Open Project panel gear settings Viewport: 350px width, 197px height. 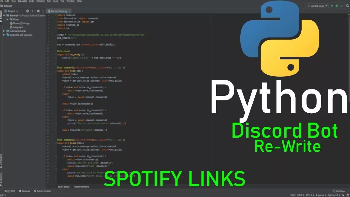pos(38,11)
